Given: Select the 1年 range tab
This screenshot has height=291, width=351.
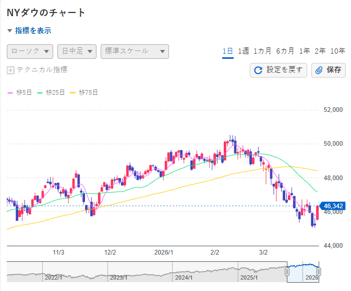Looking at the screenshot, I should coord(305,51).
